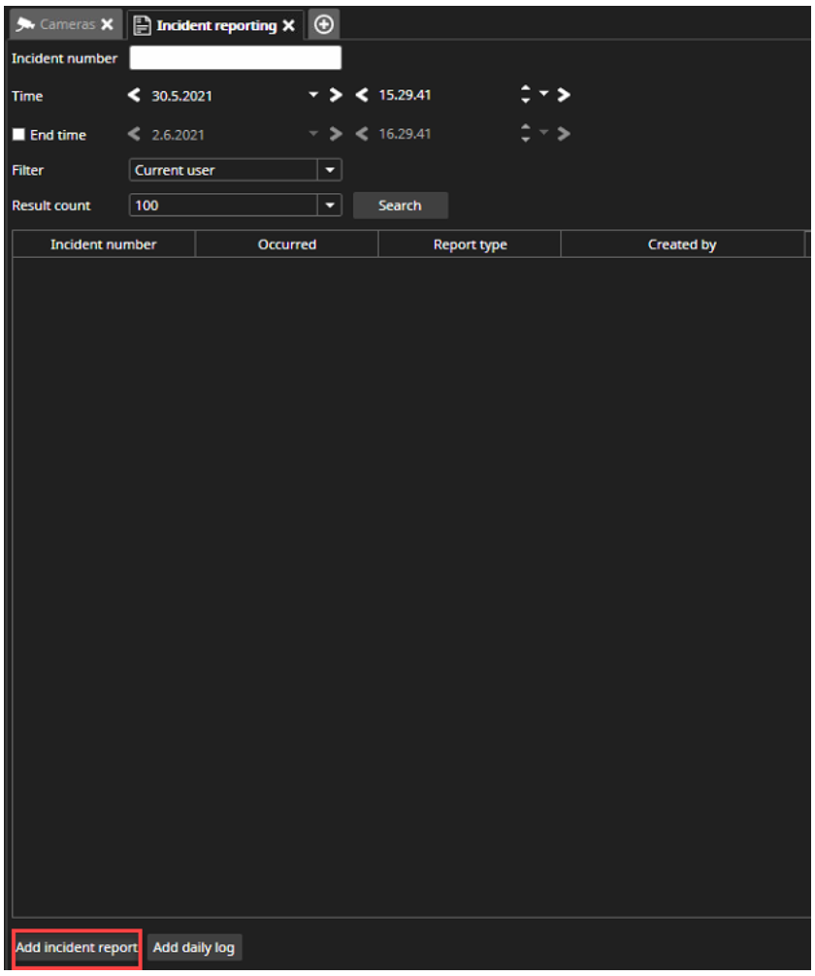Sort by the Incident number column header

click(104, 244)
